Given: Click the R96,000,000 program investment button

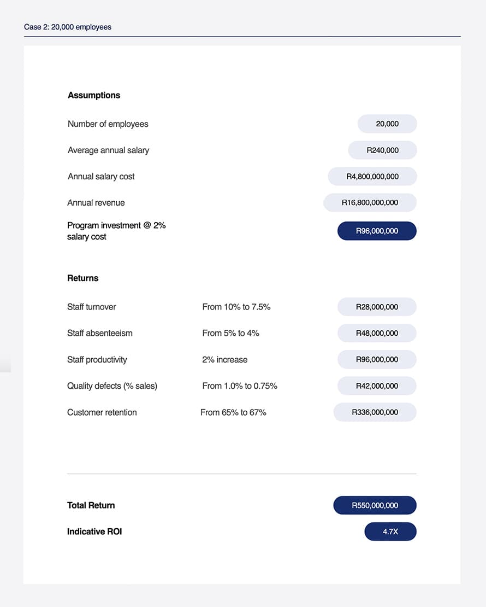Looking at the screenshot, I should [x=377, y=231].
